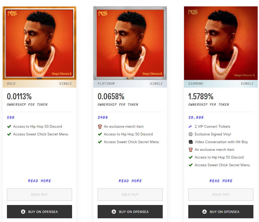Click the Sold Out button on Platinum card
Viewport: 259px width, 222px height.
[x=130, y=195]
